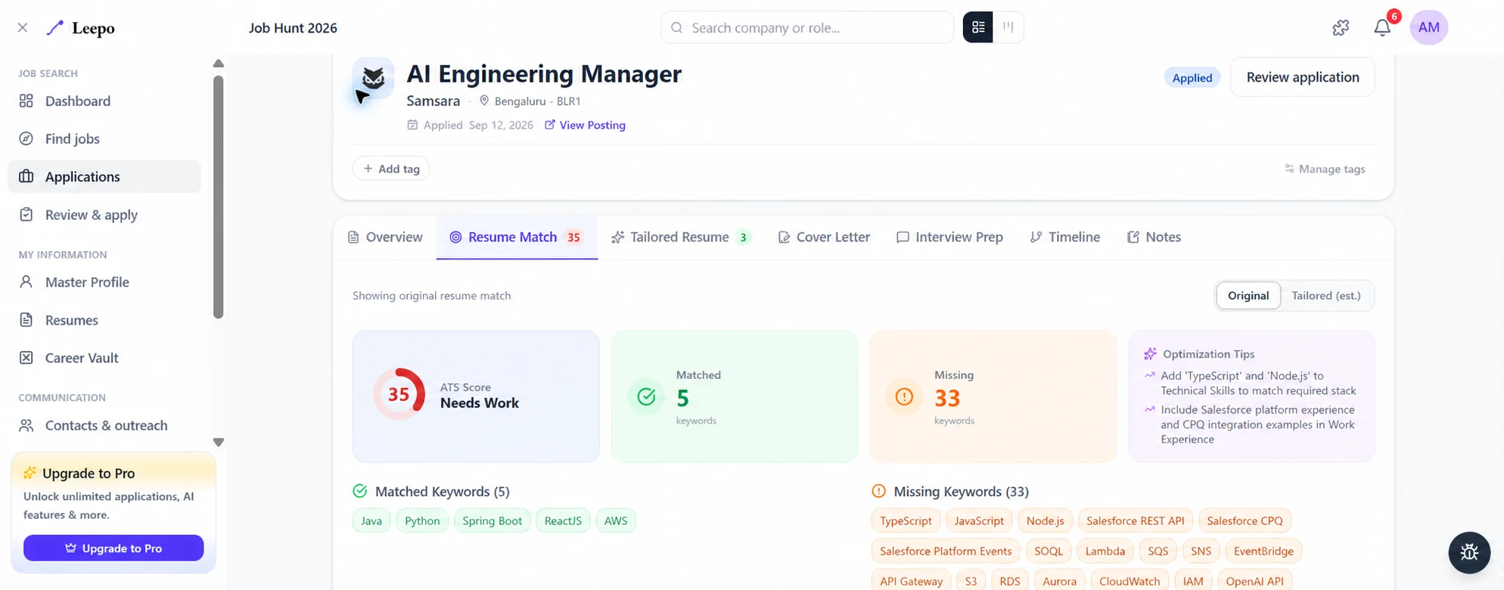Screen dimensions: 1504x590
Task: Open Career Vault
Action: coord(104,358)
